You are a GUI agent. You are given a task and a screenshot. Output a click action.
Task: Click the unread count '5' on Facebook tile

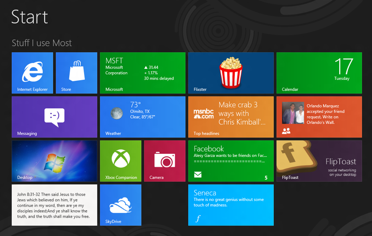[266, 178]
